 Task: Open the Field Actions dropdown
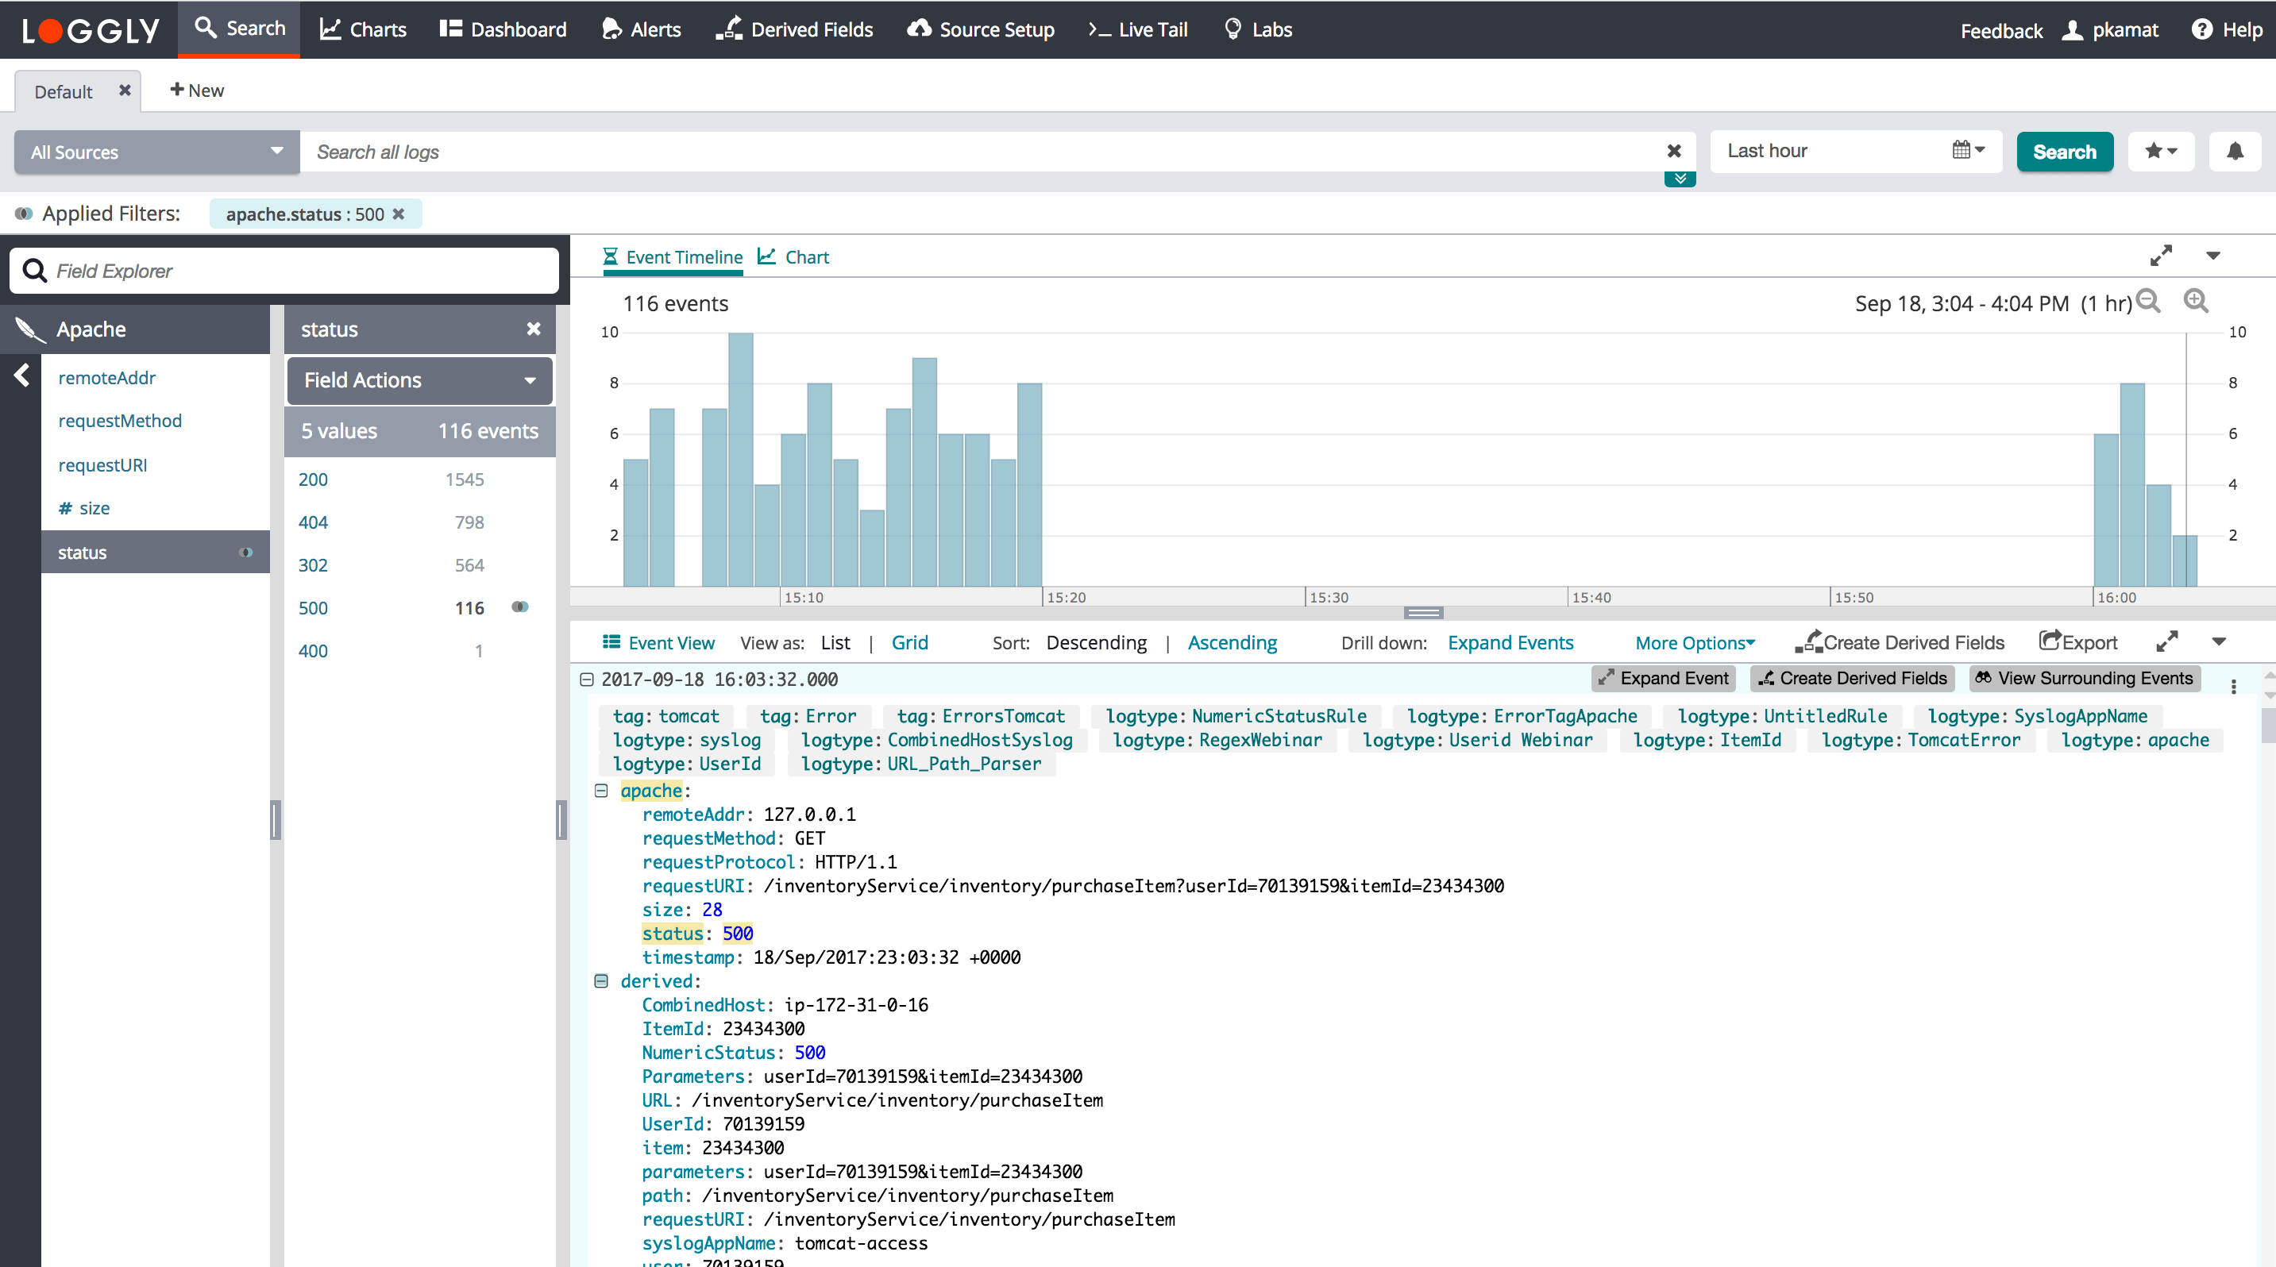[419, 380]
